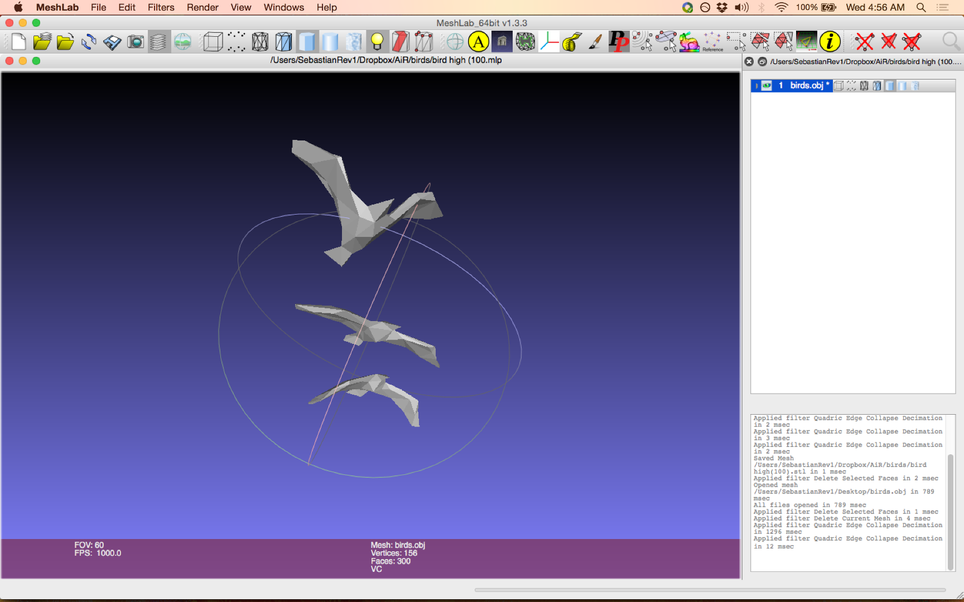Toggle bounding box display for birds.obj
This screenshot has width=964, height=602.
[838, 85]
